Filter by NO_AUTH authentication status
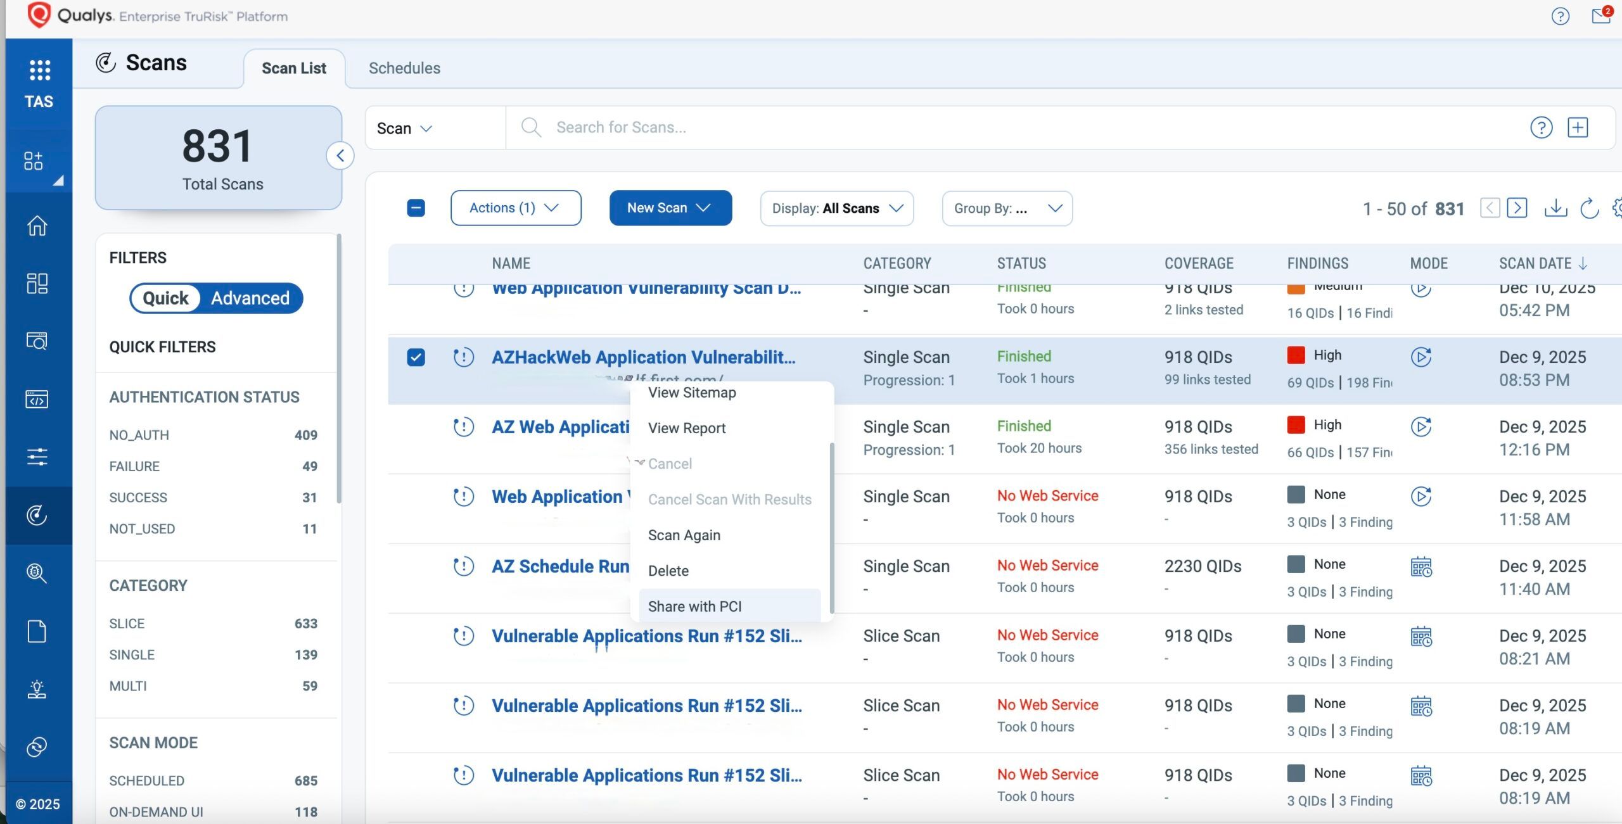Viewport: 1622px width, 824px height. (x=214, y=435)
